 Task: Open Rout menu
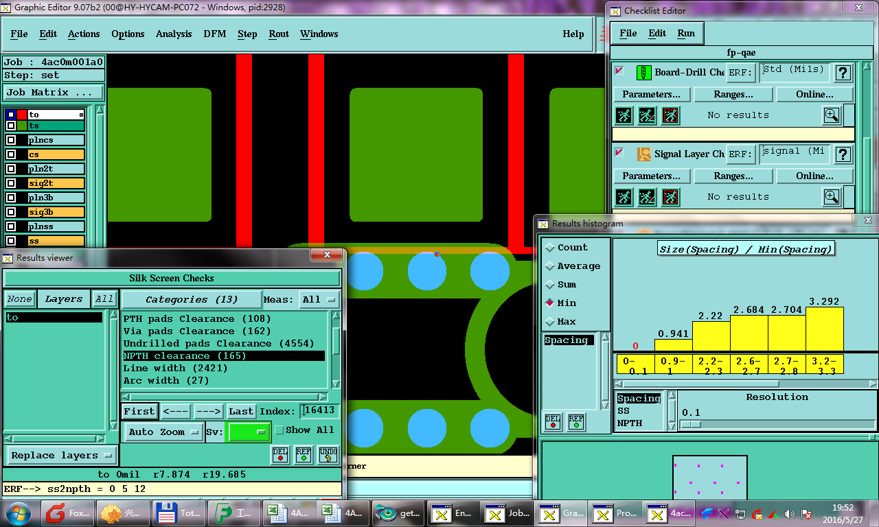(x=279, y=34)
